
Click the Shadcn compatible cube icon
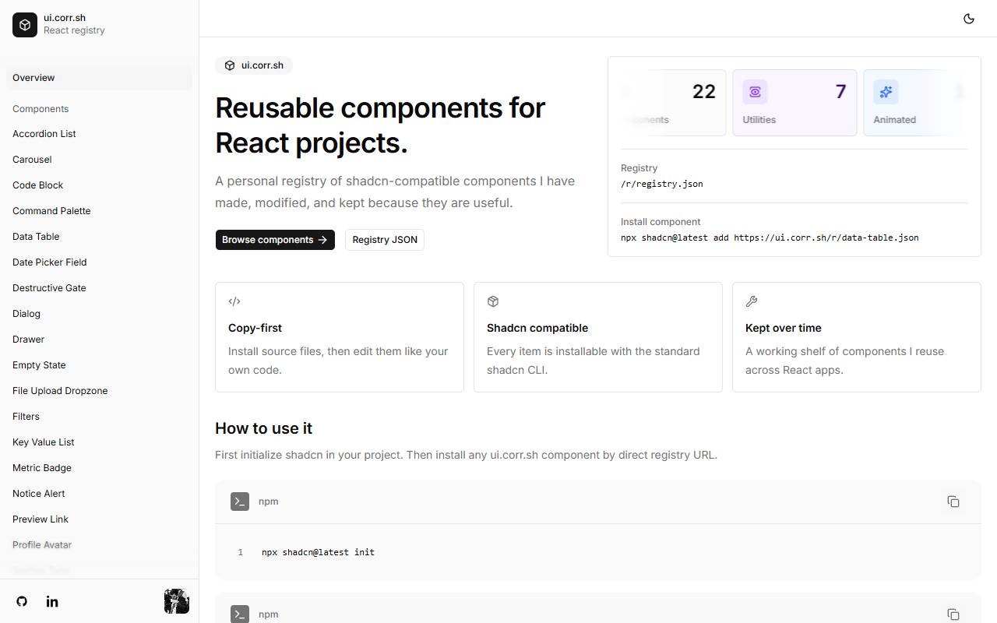(x=493, y=301)
